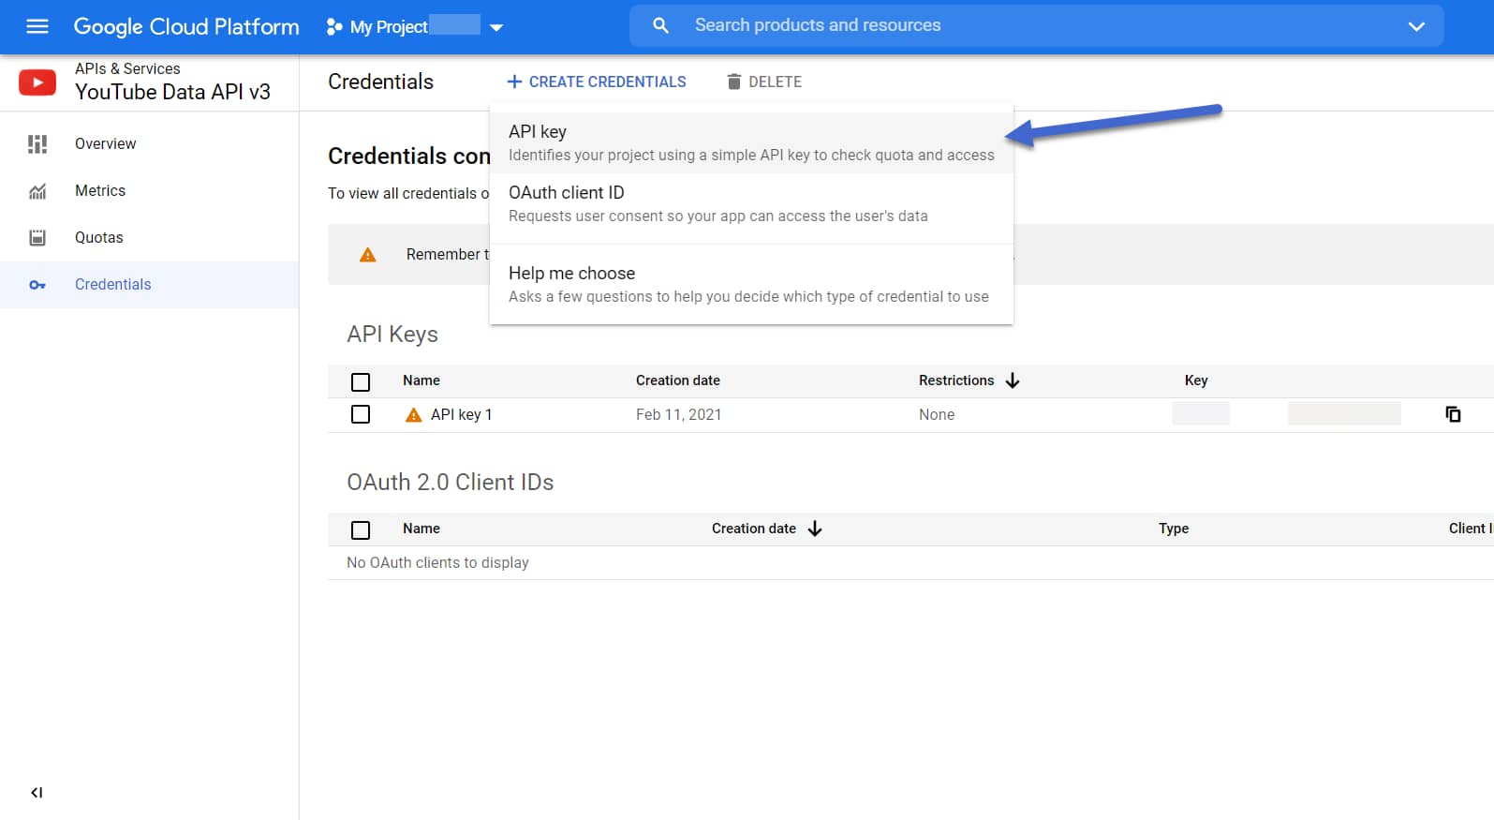
Task: Click the OAuth 2.0 Client IDs heading
Action: [x=451, y=482]
